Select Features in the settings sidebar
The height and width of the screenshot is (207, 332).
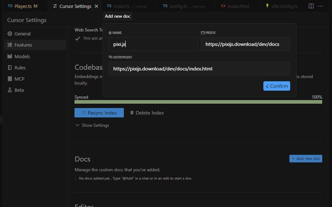point(35,45)
